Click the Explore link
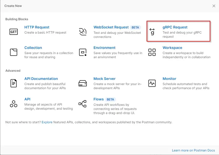This screenshot has height=155, width=219. click(47, 122)
